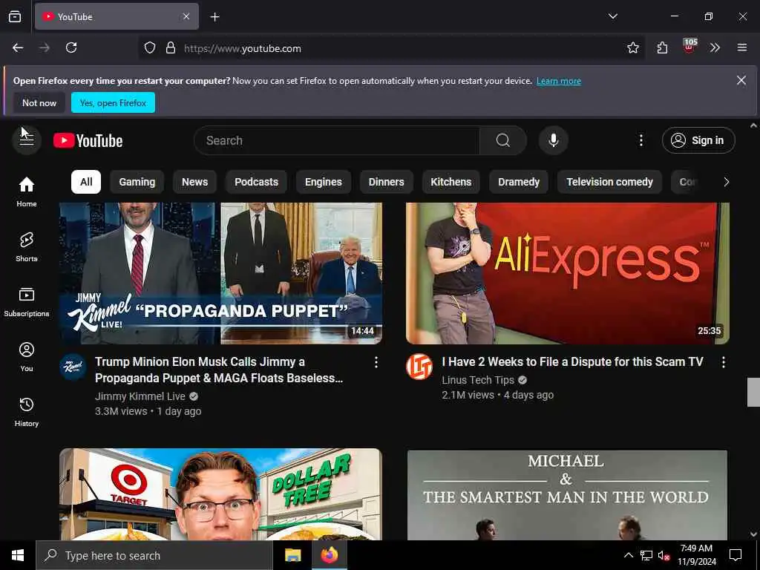Open Linus Tech Tips channel avatar
The width and height of the screenshot is (760, 570).
coord(419,367)
